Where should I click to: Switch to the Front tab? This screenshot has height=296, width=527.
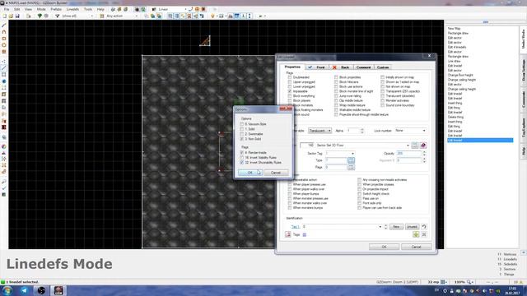(317, 67)
